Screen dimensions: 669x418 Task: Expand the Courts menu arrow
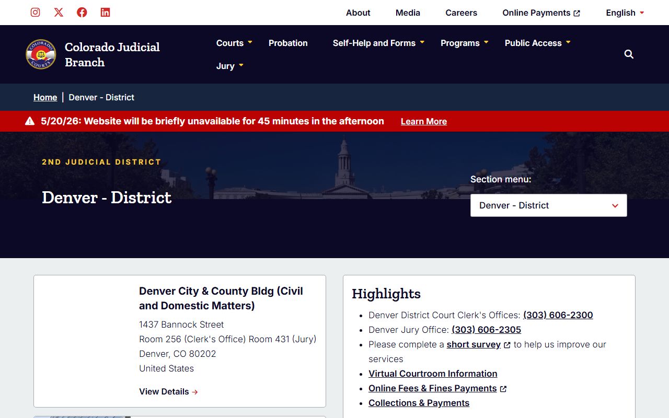click(250, 42)
